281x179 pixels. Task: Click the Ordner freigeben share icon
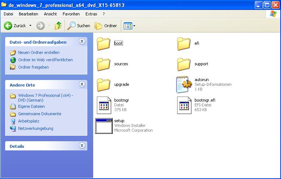tap(13, 67)
